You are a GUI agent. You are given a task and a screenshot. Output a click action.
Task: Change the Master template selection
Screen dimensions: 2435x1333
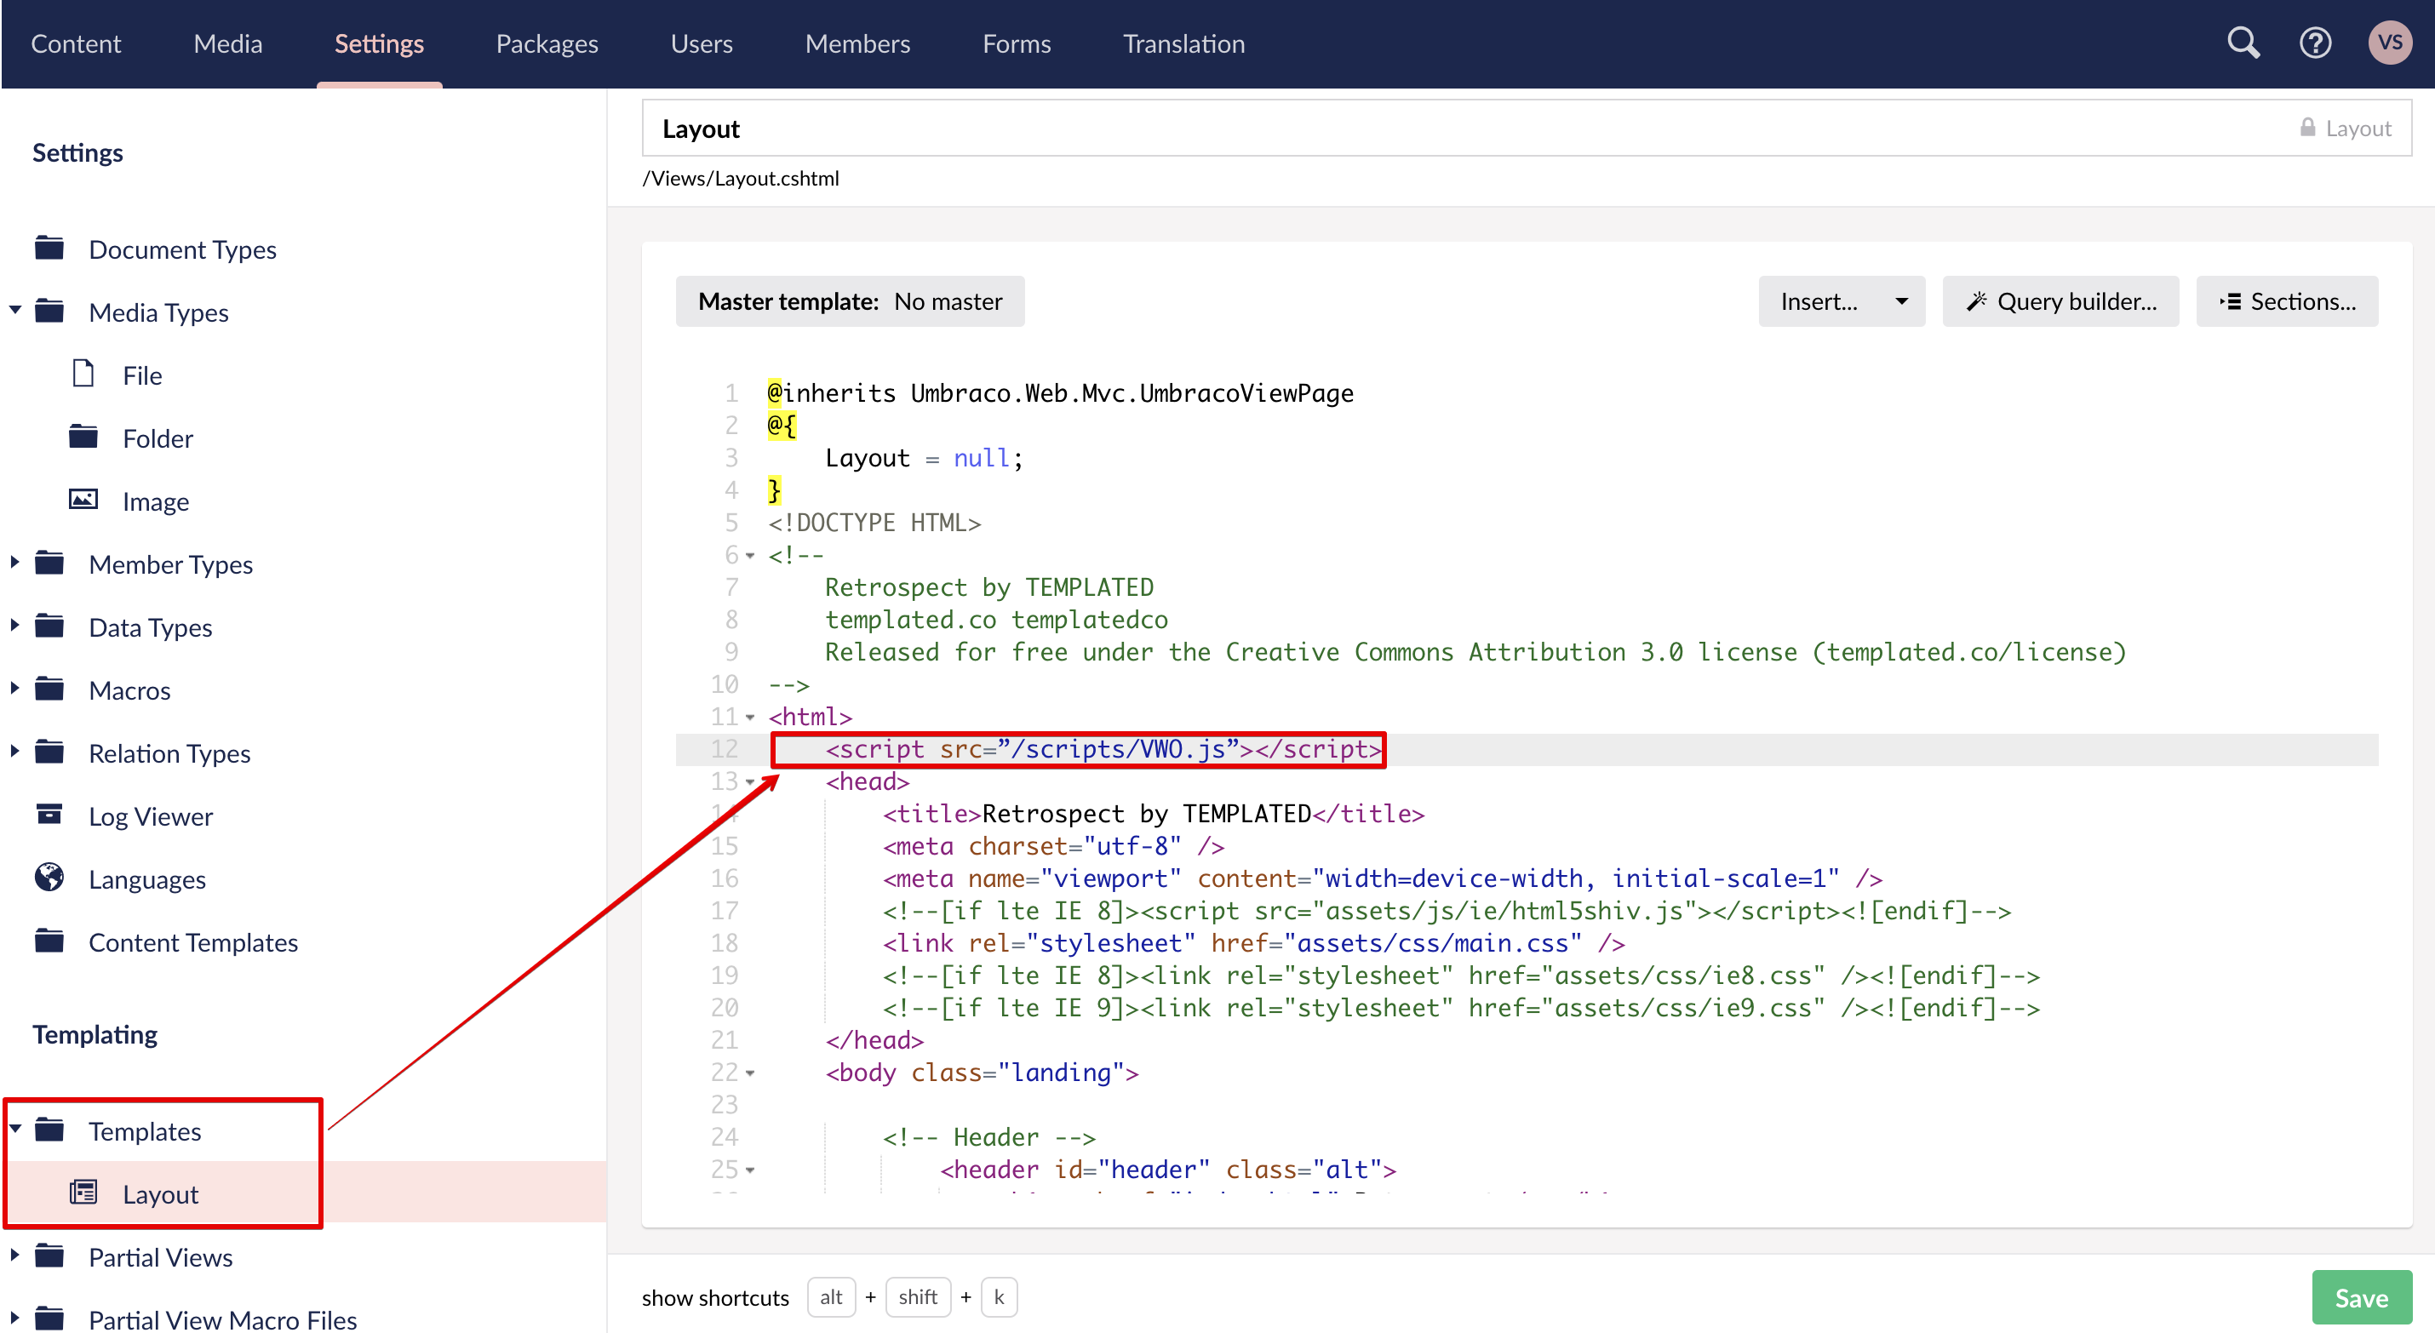(850, 301)
